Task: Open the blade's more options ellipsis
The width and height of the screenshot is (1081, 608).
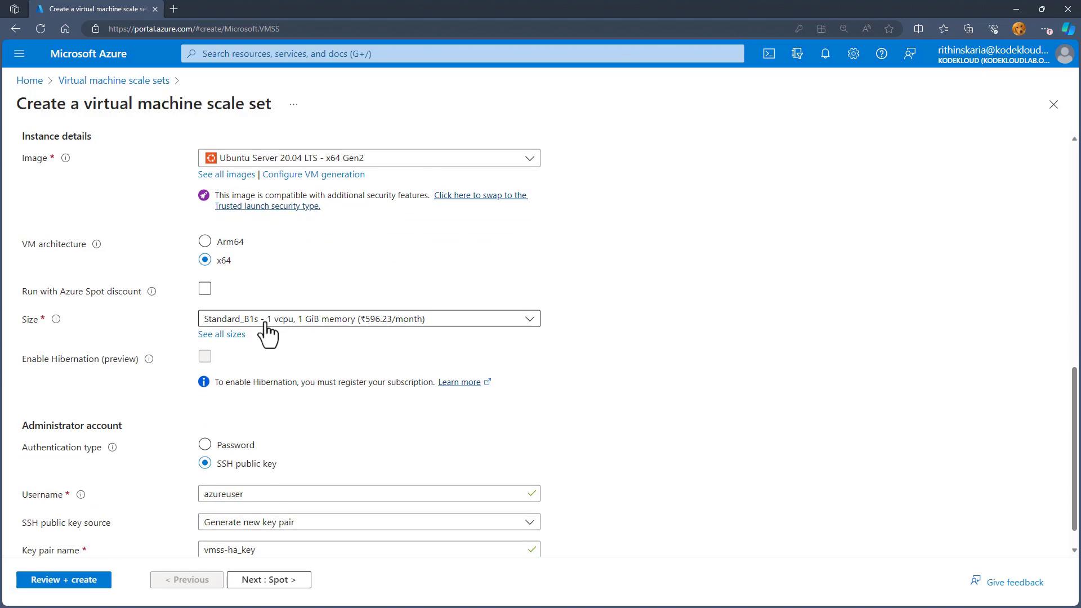Action: pos(293,105)
